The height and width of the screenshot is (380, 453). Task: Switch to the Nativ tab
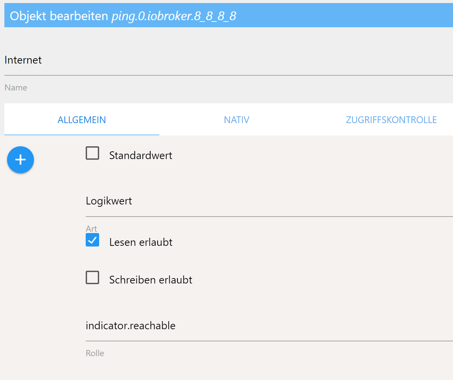tap(237, 120)
